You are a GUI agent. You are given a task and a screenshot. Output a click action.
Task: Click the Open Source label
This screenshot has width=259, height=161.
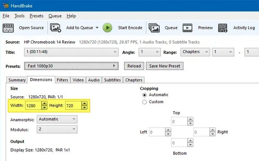click(32, 28)
